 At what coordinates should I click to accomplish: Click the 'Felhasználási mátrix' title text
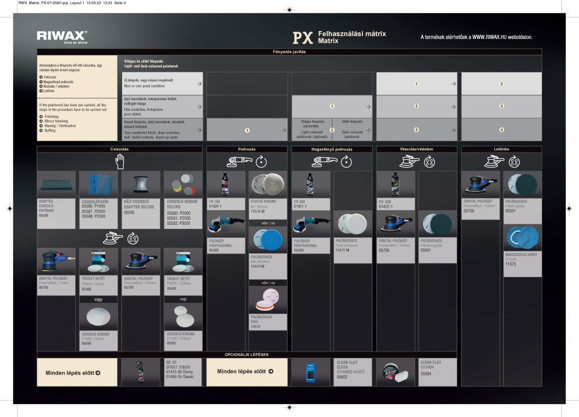click(x=352, y=33)
